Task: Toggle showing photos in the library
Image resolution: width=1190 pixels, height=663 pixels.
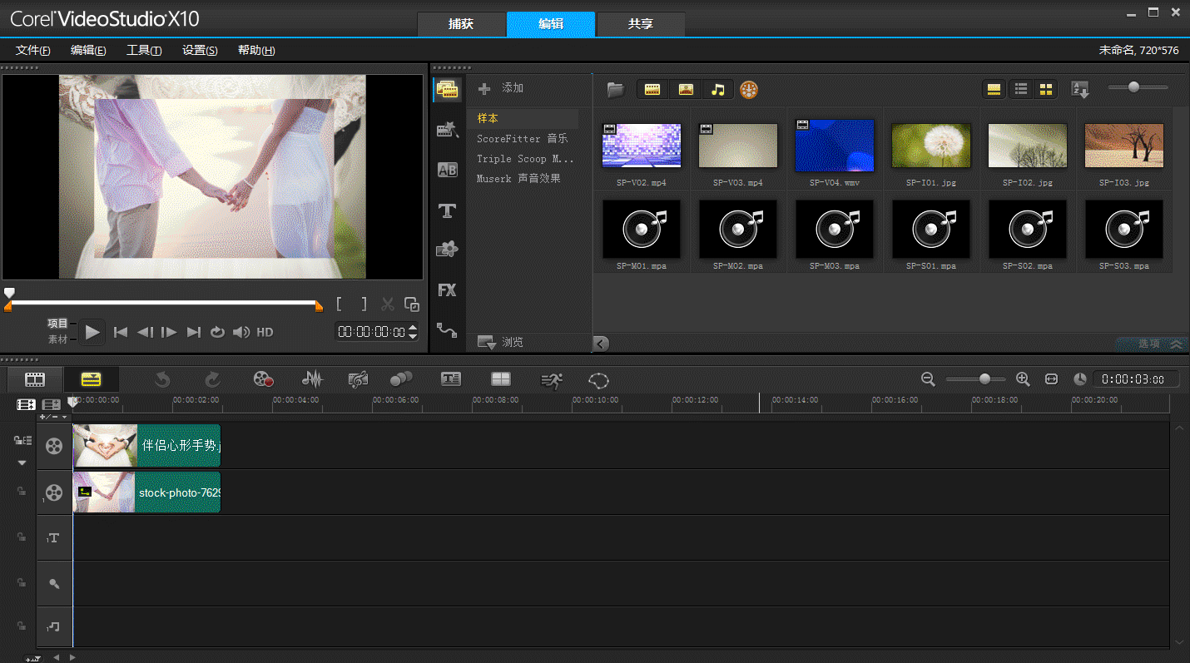Action: click(686, 90)
